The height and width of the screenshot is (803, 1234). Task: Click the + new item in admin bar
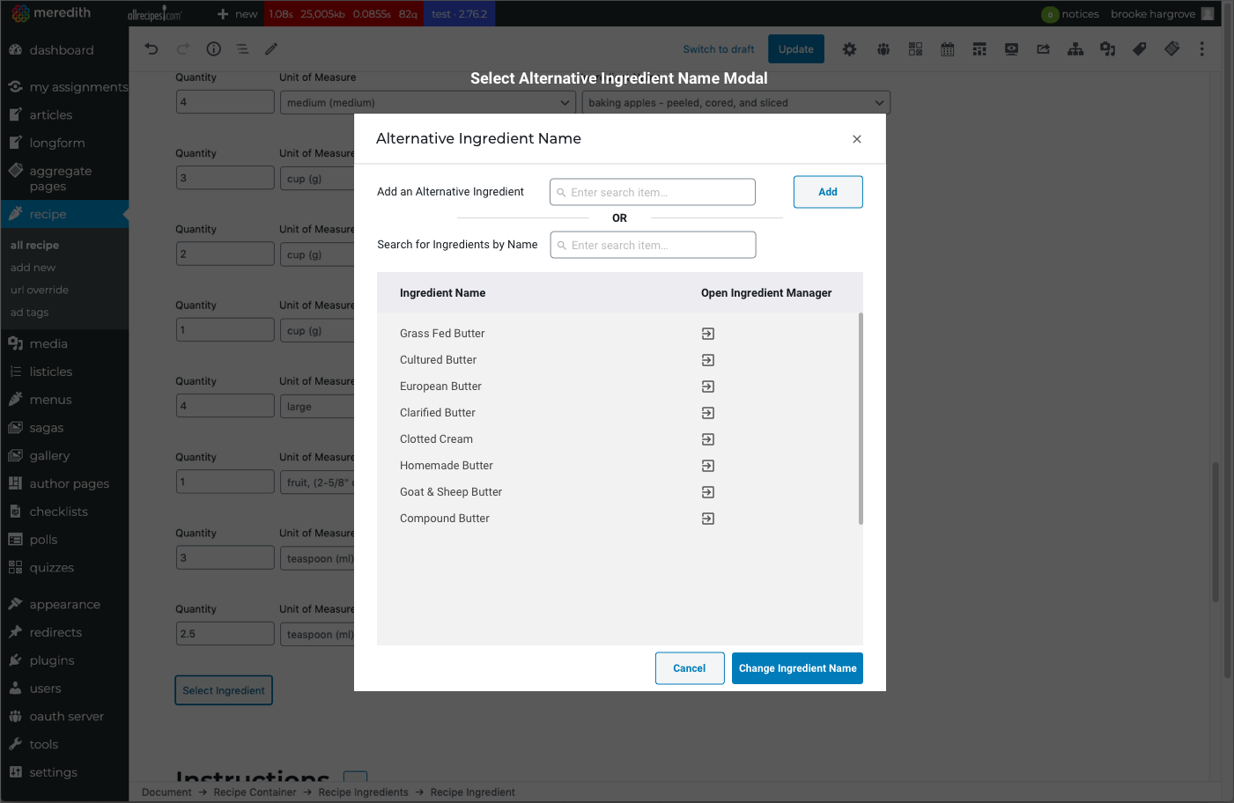coord(237,14)
